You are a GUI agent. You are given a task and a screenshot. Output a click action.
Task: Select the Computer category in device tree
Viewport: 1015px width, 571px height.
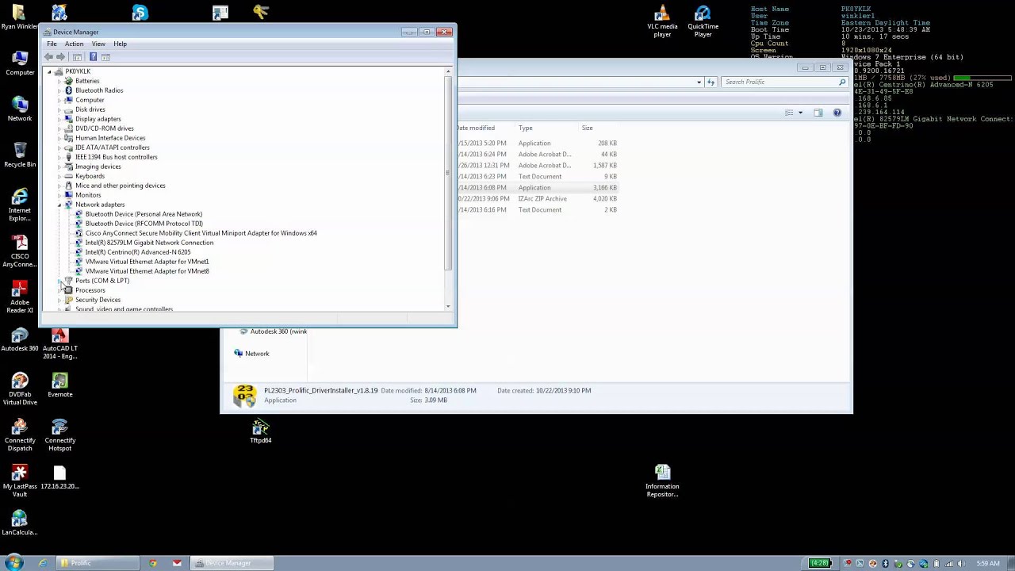pos(90,100)
